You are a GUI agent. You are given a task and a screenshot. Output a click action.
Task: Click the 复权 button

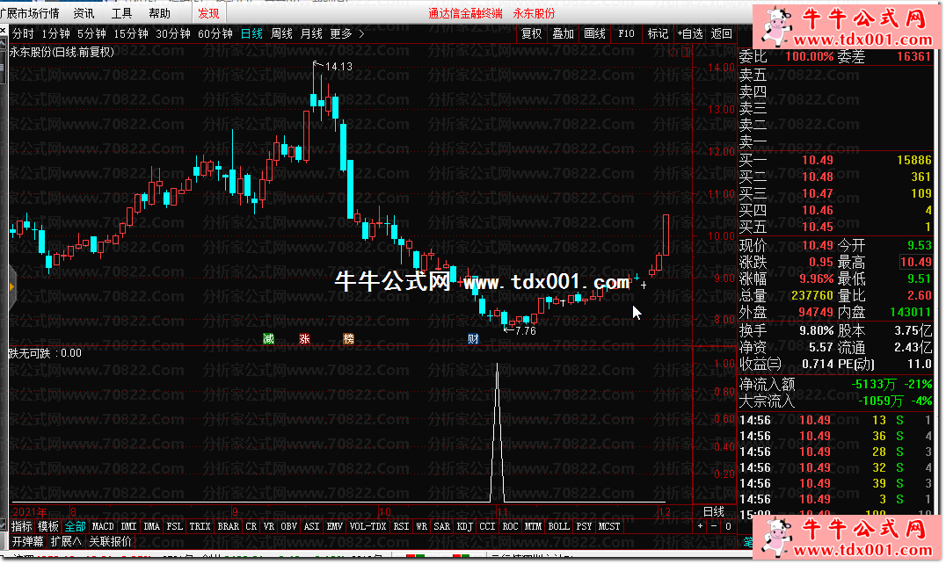coord(532,33)
